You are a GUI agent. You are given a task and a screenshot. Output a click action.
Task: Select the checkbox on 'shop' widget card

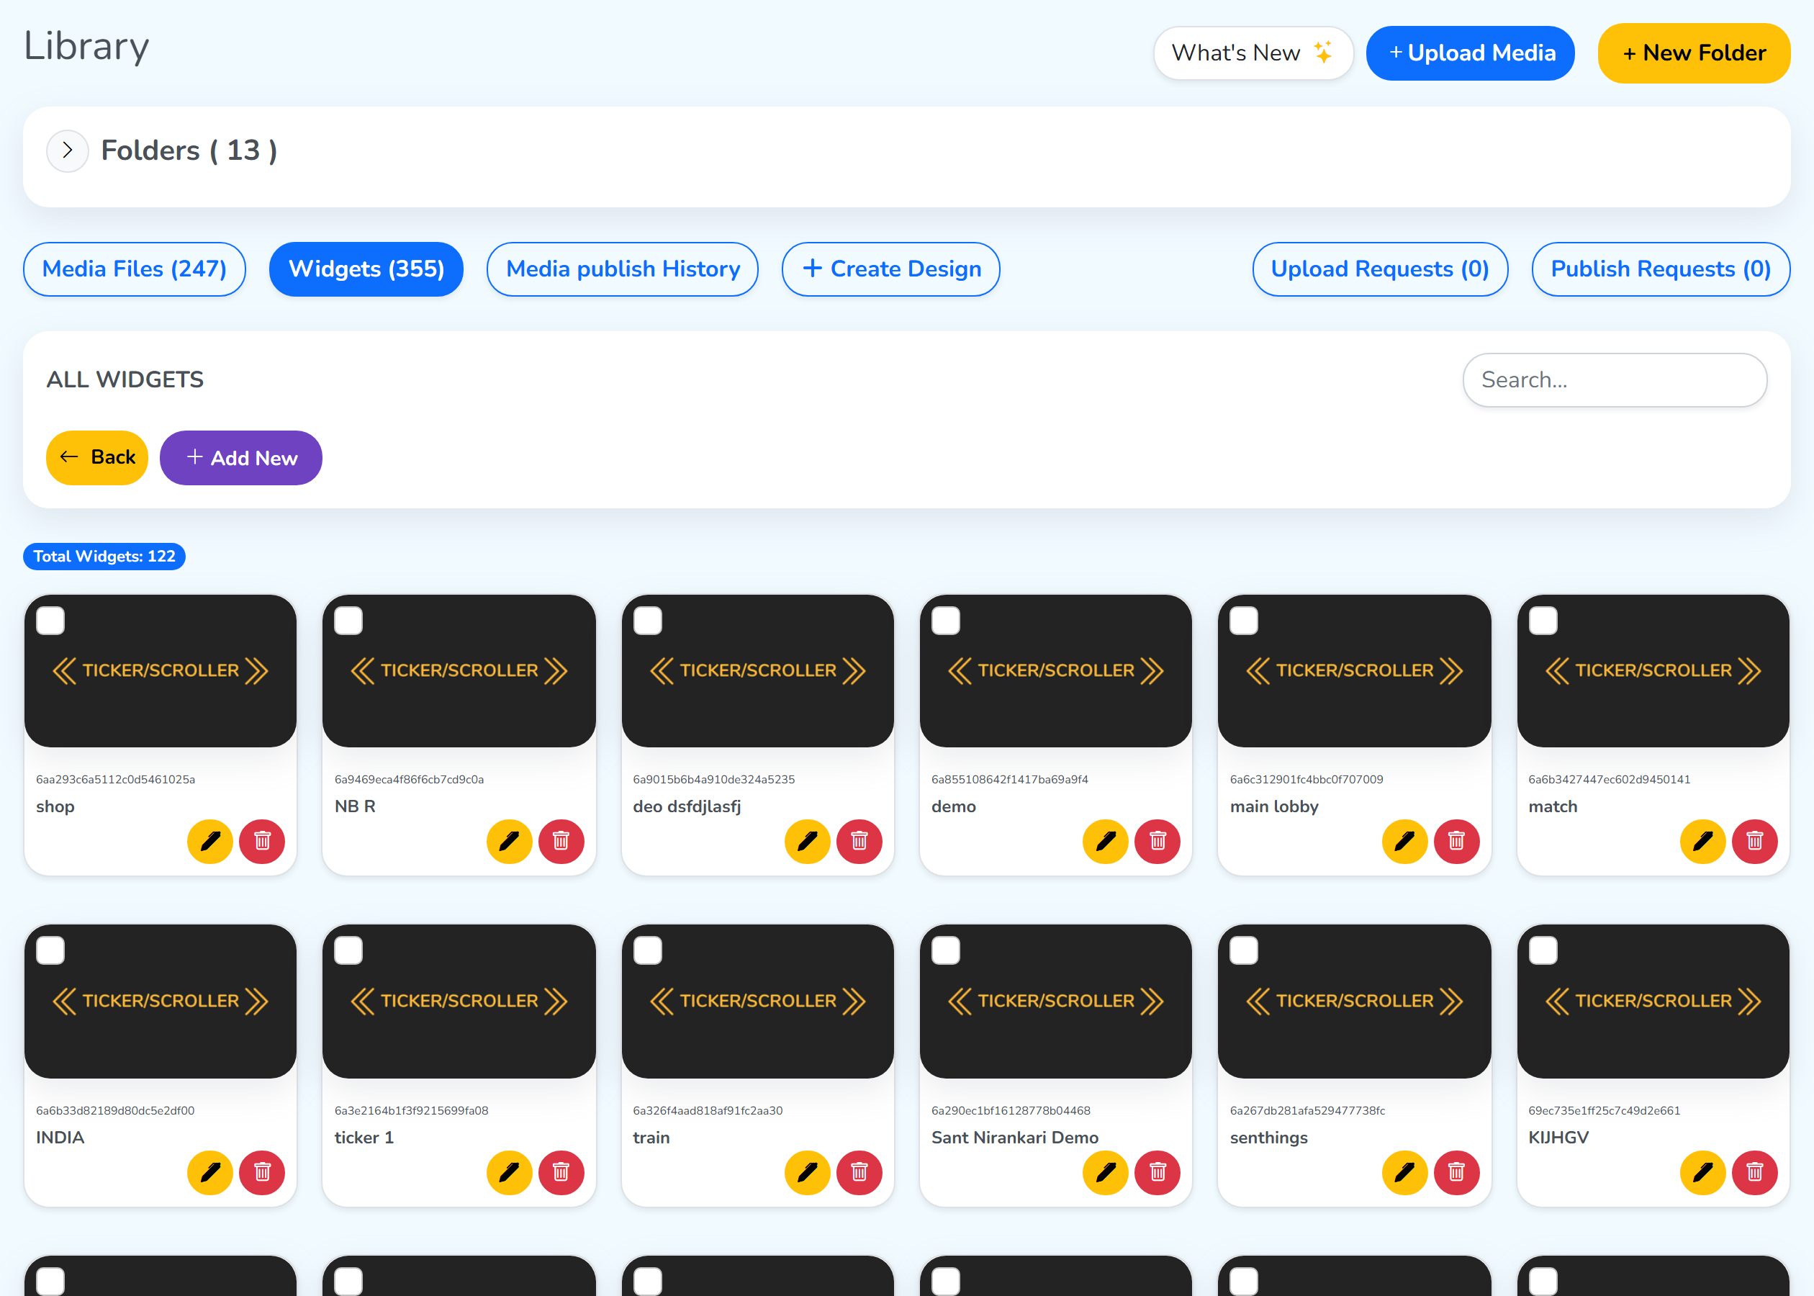click(x=50, y=621)
